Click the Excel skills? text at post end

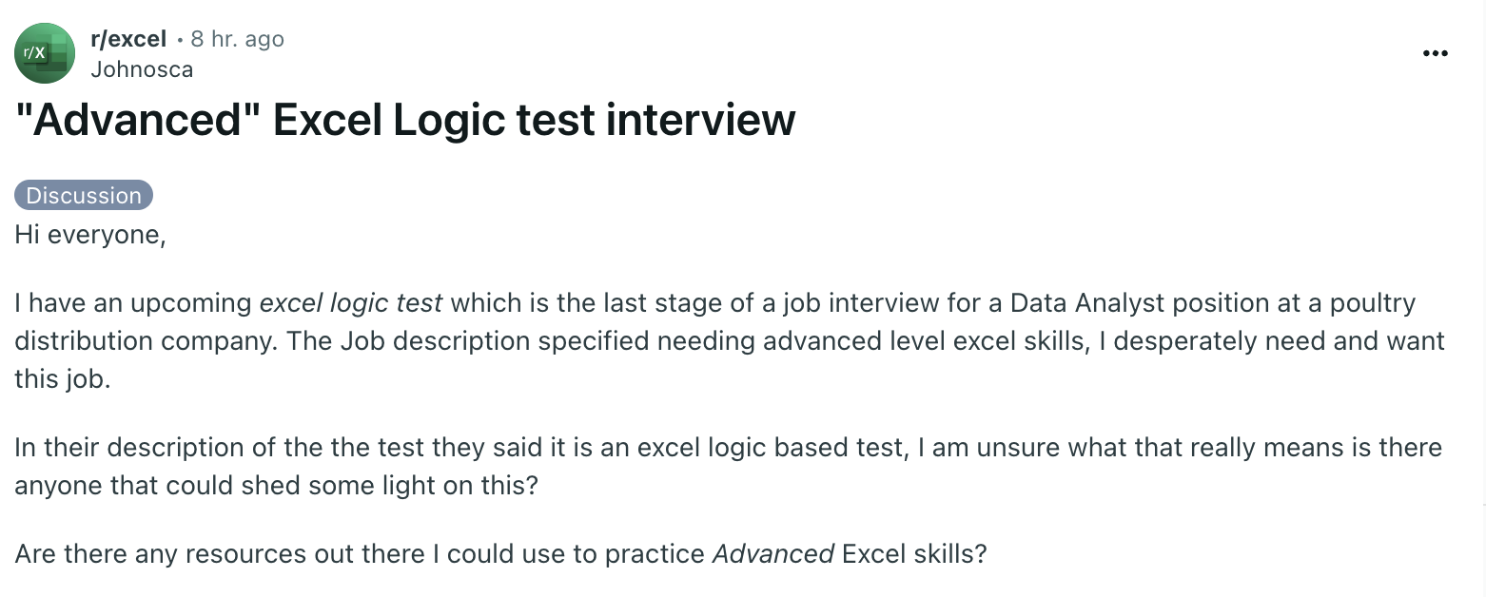coord(915,553)
